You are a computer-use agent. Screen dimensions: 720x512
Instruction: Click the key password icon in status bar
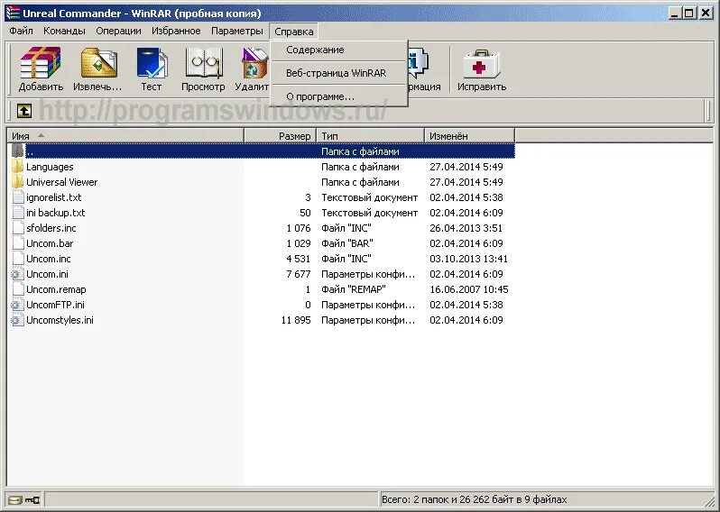click(32, 499)
